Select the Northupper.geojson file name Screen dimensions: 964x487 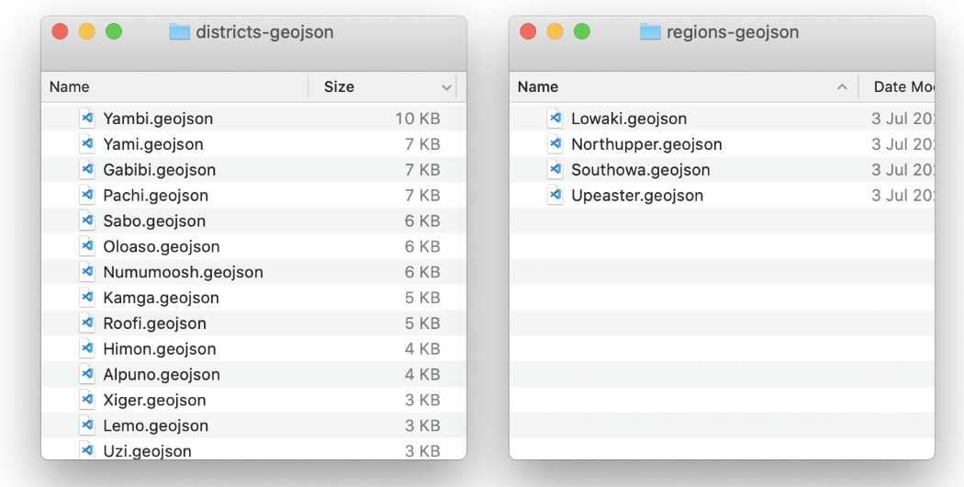(x=646, y=144)
